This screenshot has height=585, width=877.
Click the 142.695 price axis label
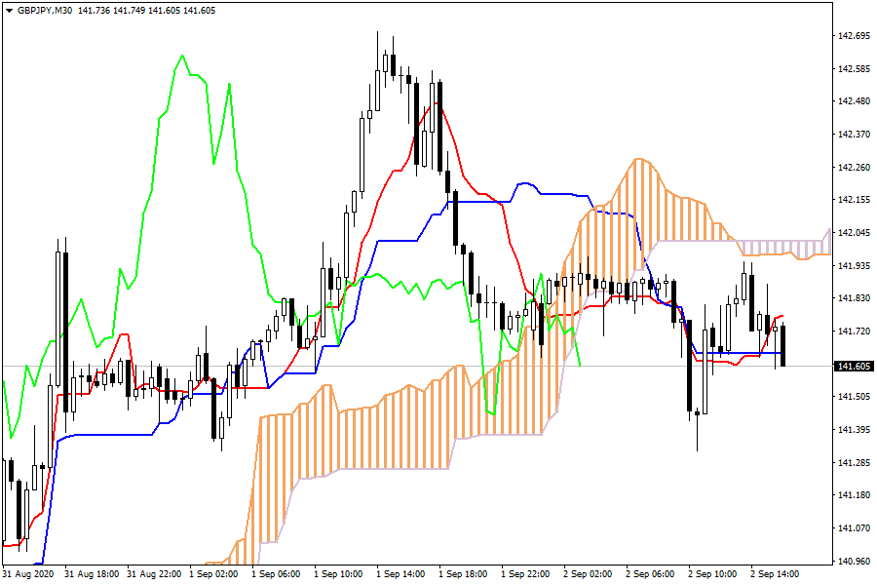click(x=854, y=36)
